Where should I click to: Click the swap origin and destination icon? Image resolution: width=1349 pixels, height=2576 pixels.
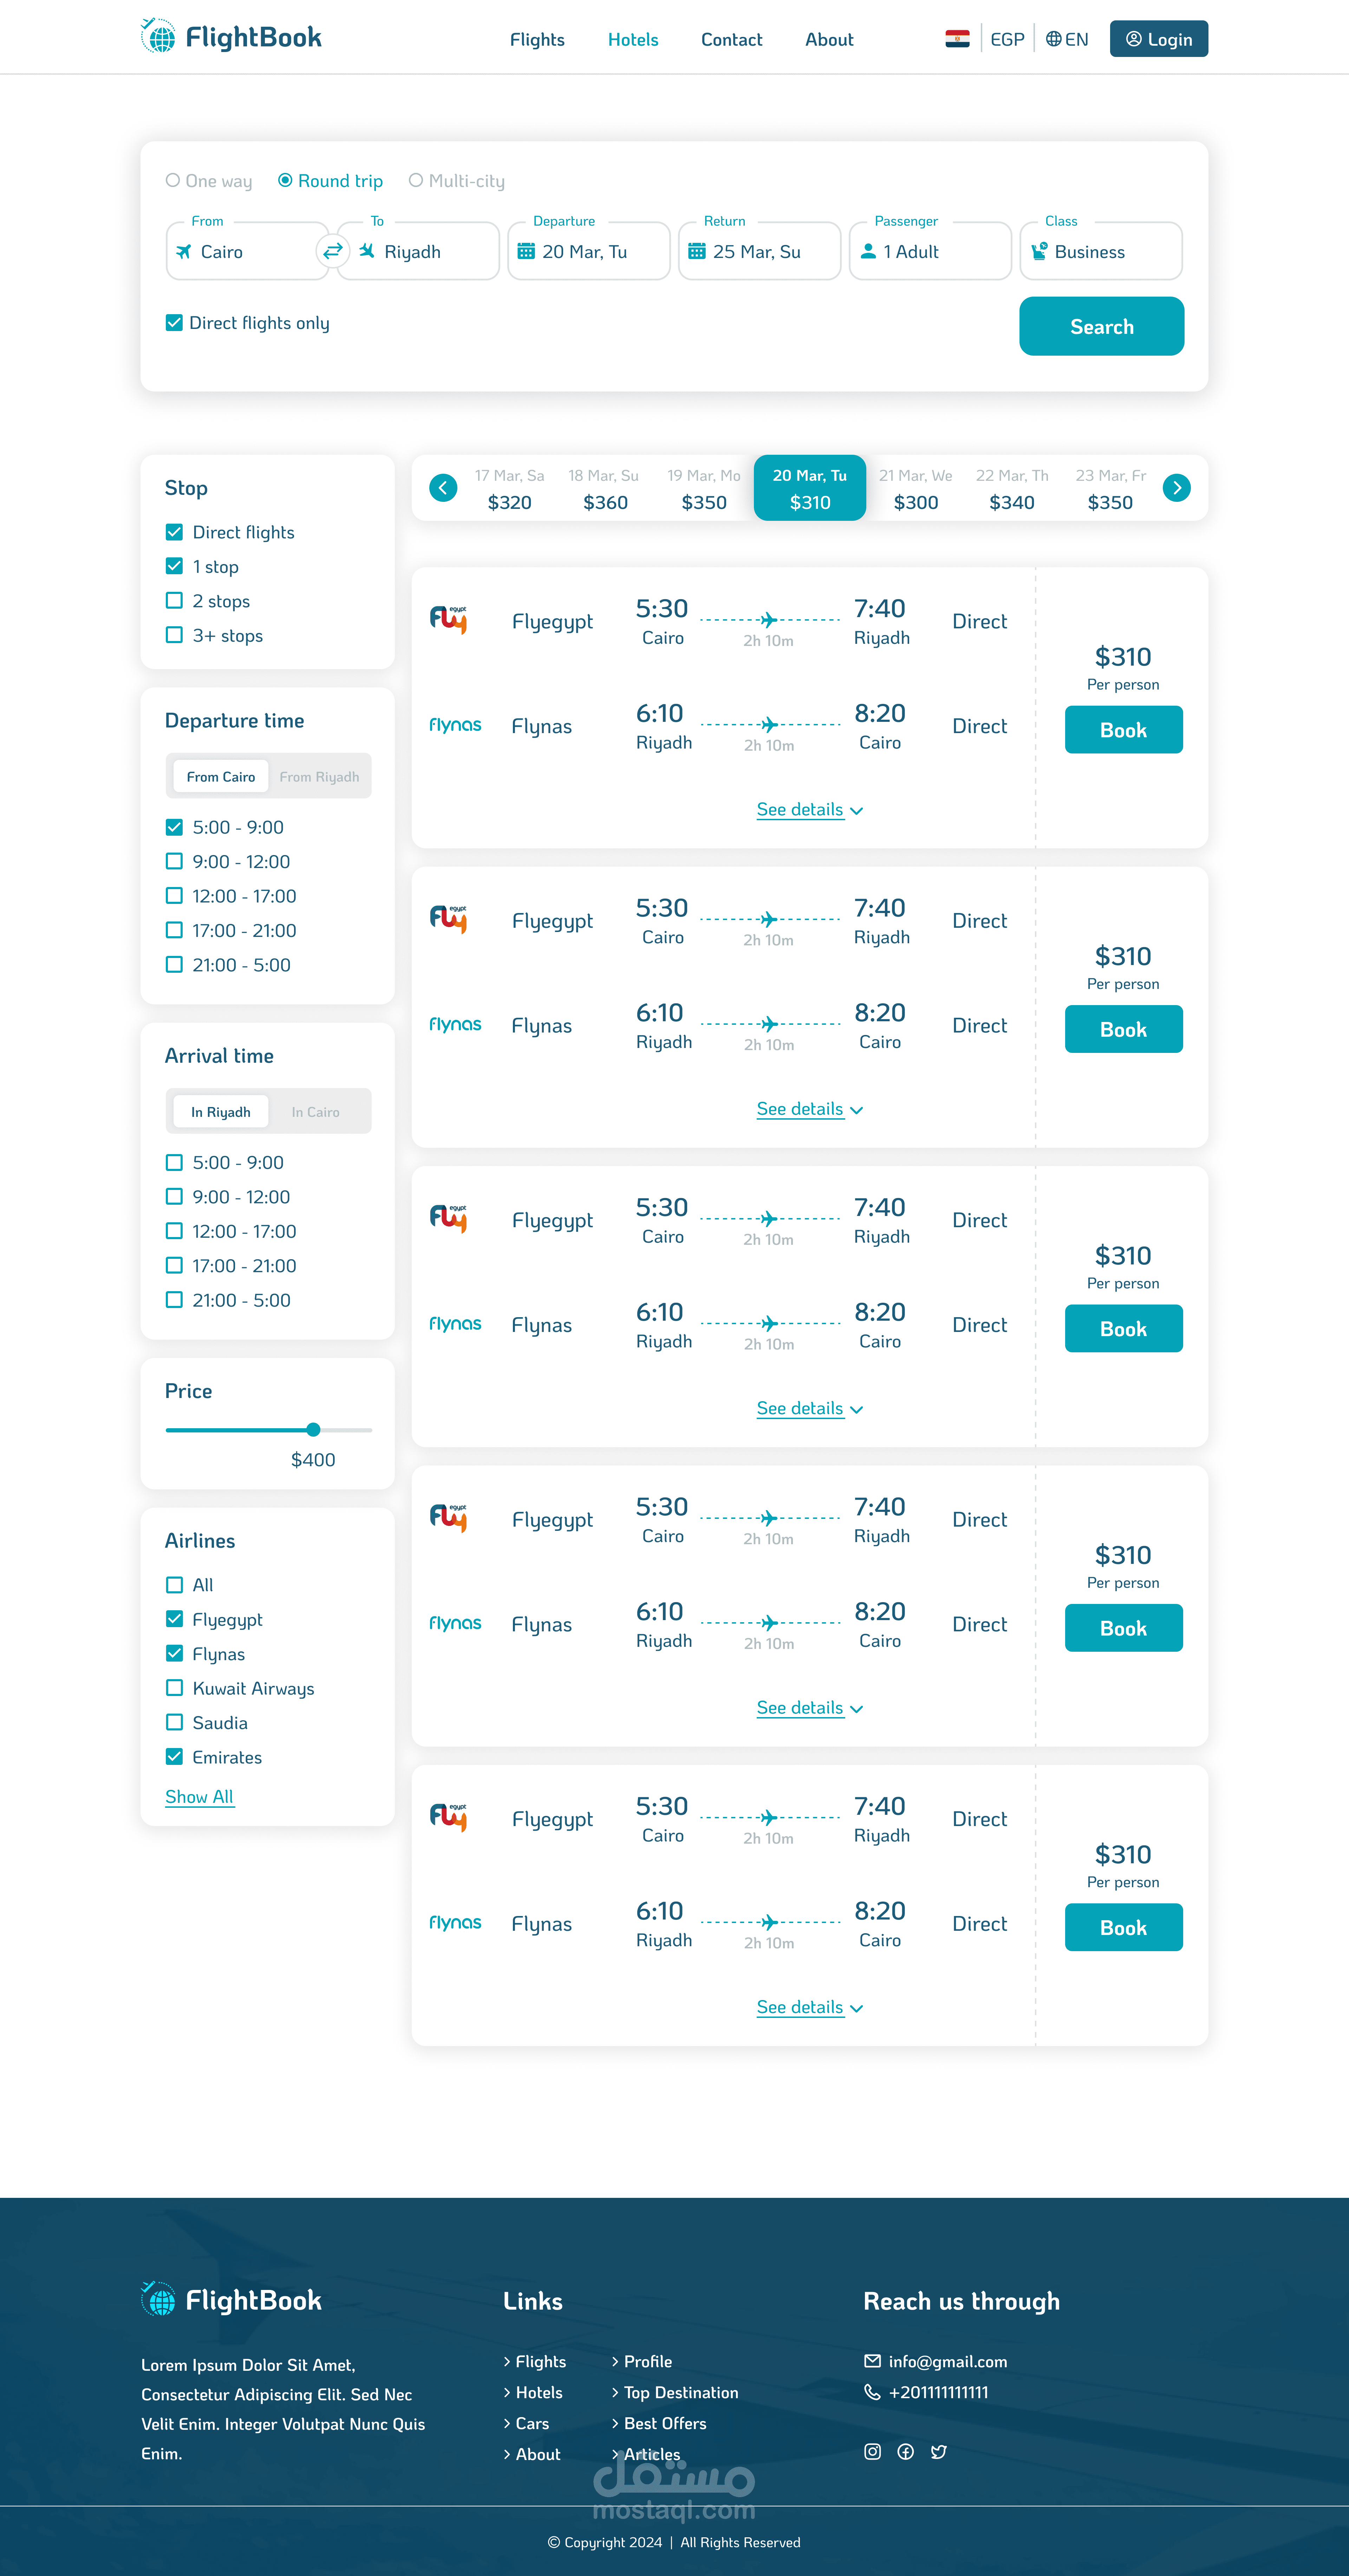[333, 251]
